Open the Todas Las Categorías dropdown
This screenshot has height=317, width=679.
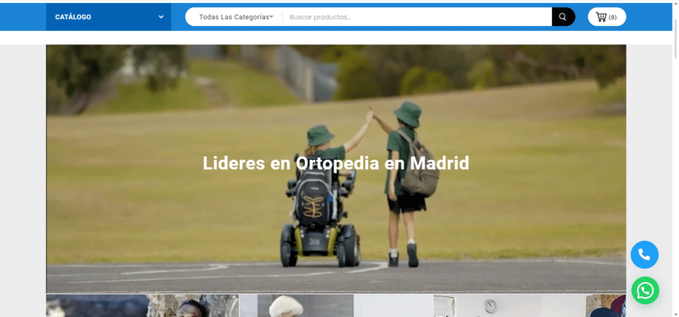236,17
